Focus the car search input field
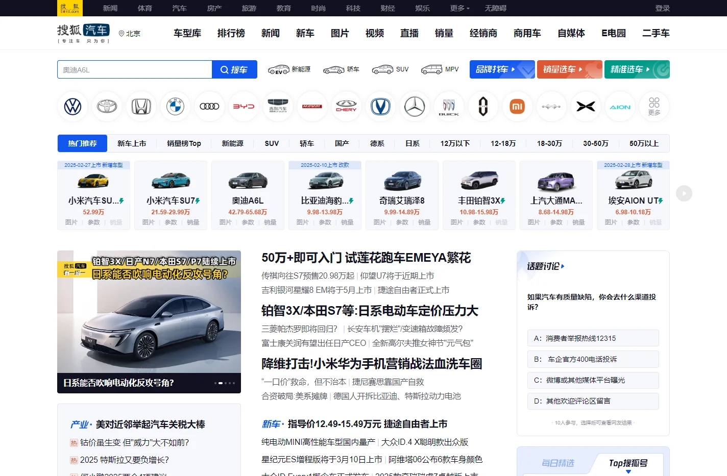Viewport: 727px width, 476px height. [x=135, y=69]
